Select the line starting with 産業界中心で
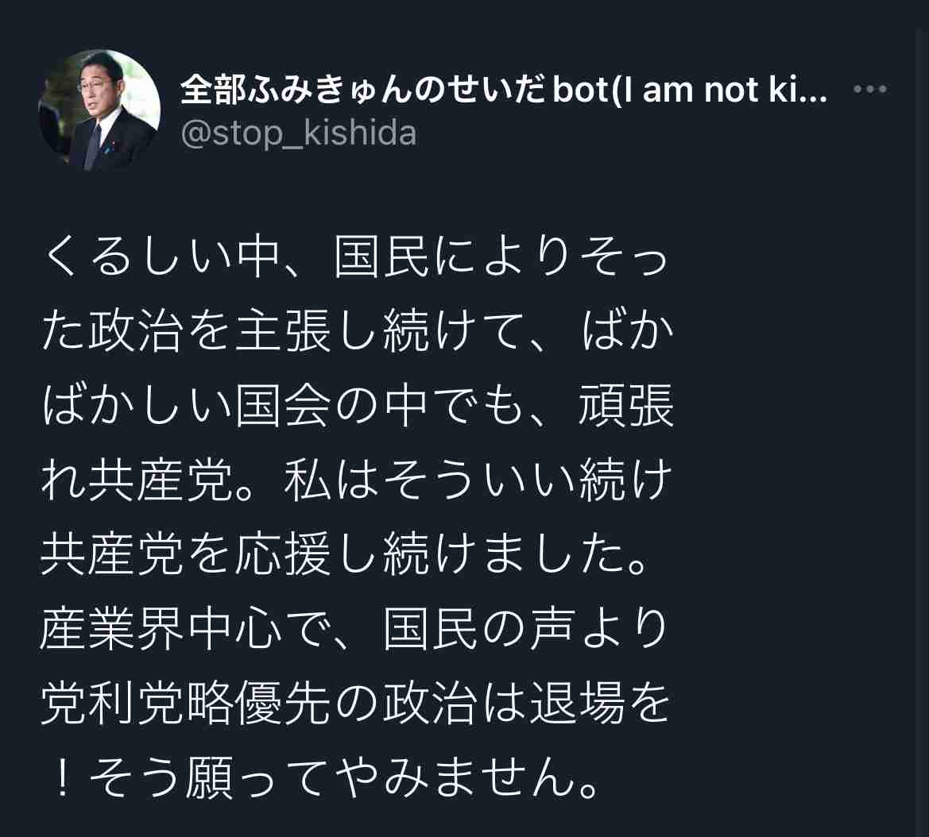 [x=355, y=629]
